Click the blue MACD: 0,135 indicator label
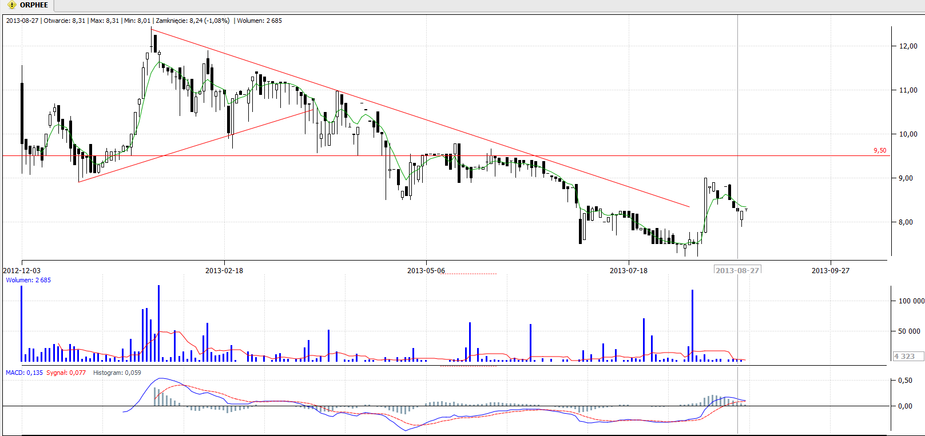Image resolution: width=925 pixels, height=436 pixels. [24, 373]
